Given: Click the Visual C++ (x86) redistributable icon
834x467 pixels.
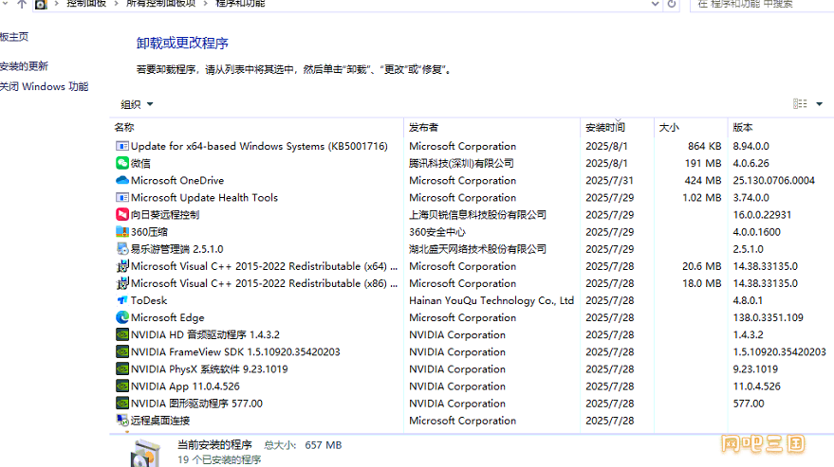Looking at the screenshot, I should point(122,283).
